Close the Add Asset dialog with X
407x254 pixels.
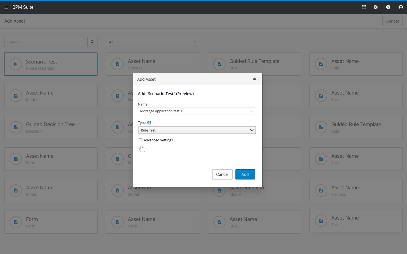tap(254, 79)
